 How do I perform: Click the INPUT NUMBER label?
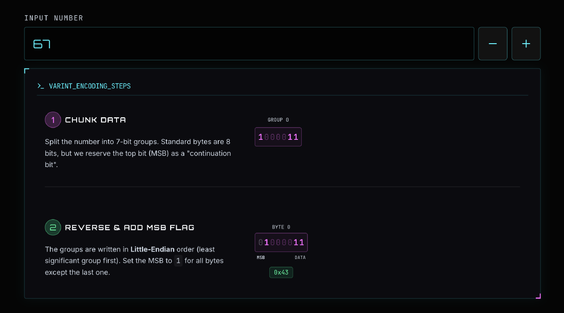point(54,18)
